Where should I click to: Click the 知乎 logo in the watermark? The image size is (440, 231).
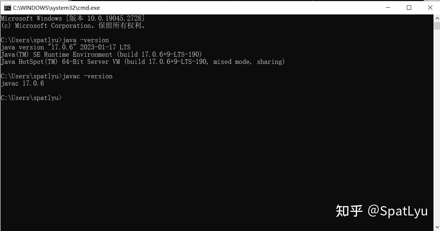click(349, 211)
